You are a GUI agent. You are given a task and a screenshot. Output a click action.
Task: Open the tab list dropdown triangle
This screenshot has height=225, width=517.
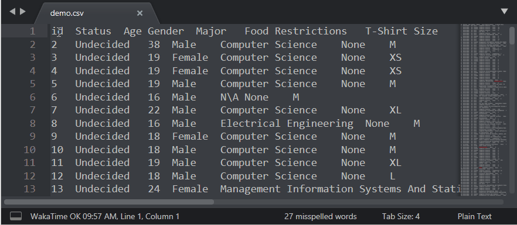pyautogui.click(x=505, y=12)
